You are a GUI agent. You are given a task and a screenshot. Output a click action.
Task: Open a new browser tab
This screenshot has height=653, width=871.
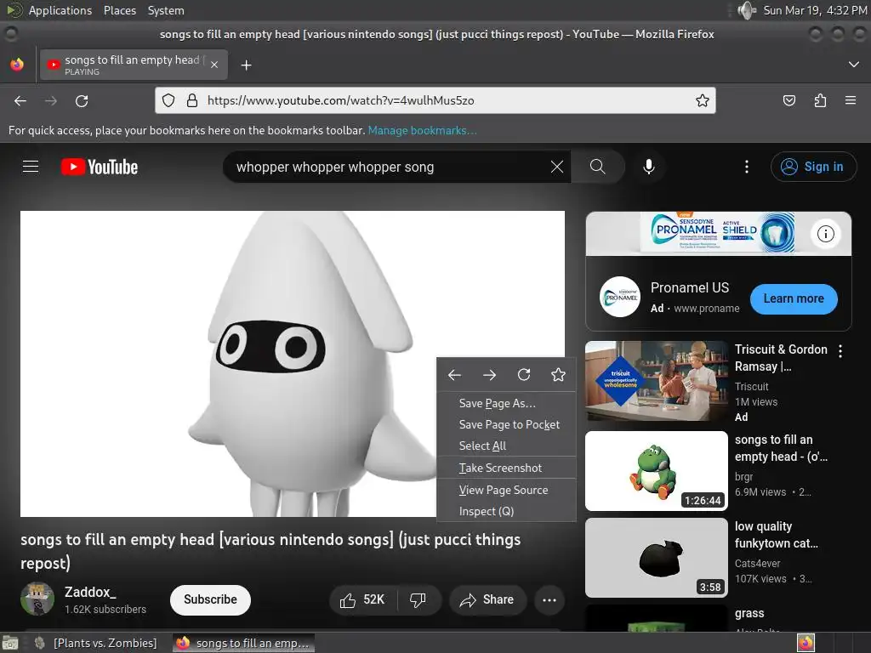246,65
